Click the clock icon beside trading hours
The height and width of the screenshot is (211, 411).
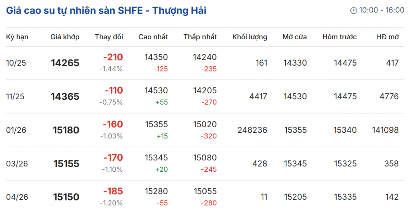pos(353,11)
